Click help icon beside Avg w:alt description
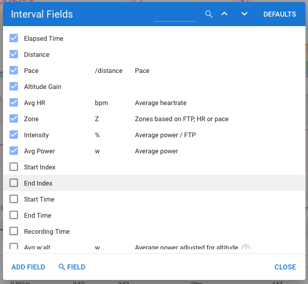The image size is (308, 284). pos(246,247)
